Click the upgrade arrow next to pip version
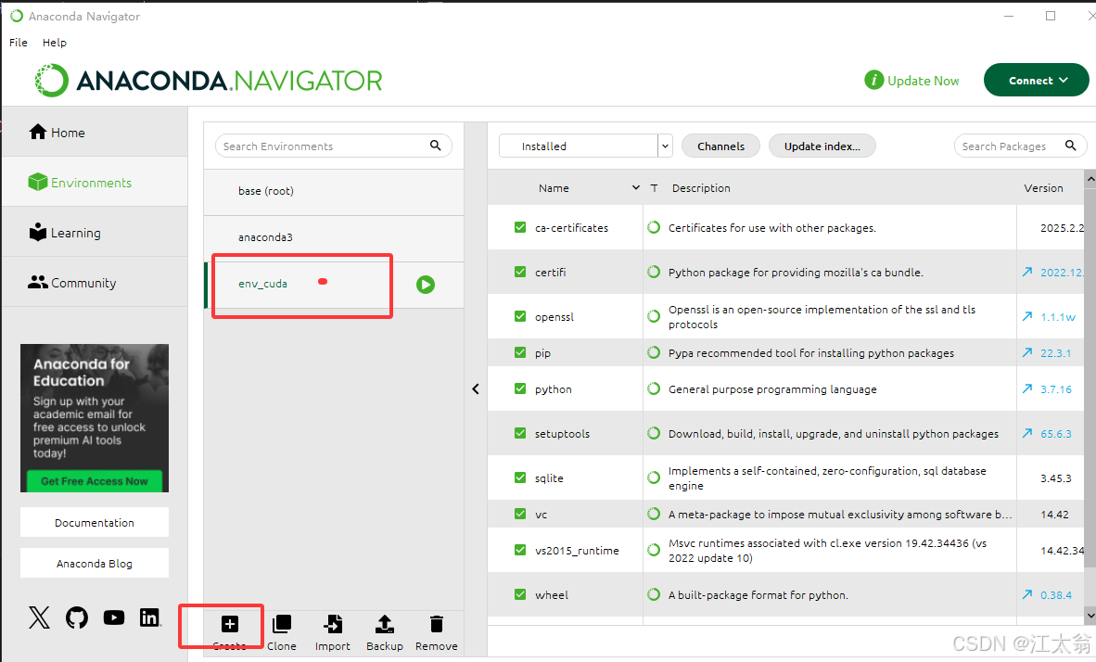 coord(1026,353)
